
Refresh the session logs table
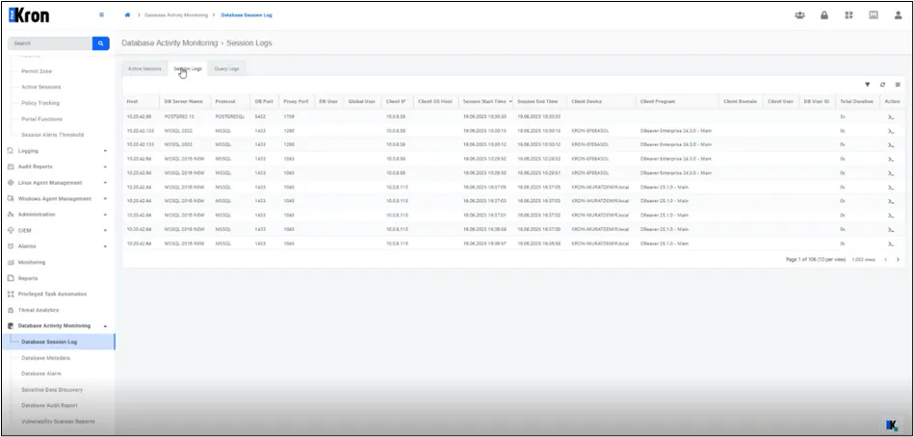(x=882, y=85)
